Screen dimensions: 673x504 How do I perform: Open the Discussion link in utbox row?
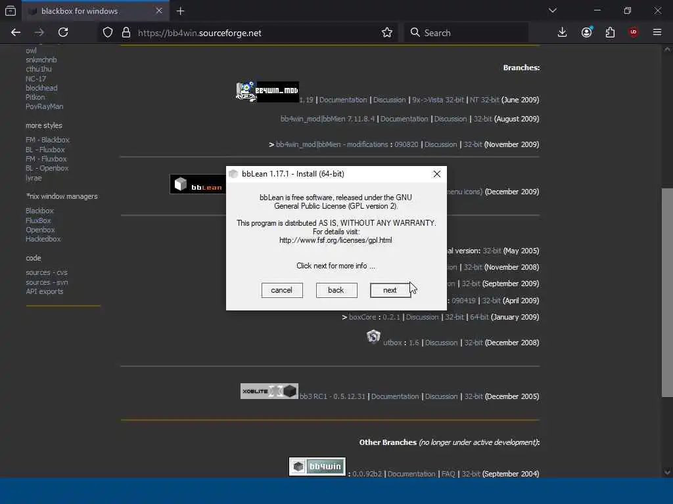click(441, 343)
